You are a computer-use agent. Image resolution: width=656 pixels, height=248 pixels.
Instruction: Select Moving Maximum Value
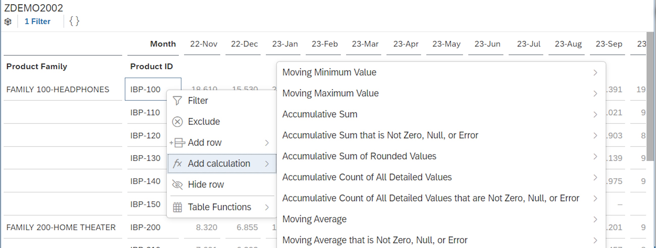tap(330, 93)
